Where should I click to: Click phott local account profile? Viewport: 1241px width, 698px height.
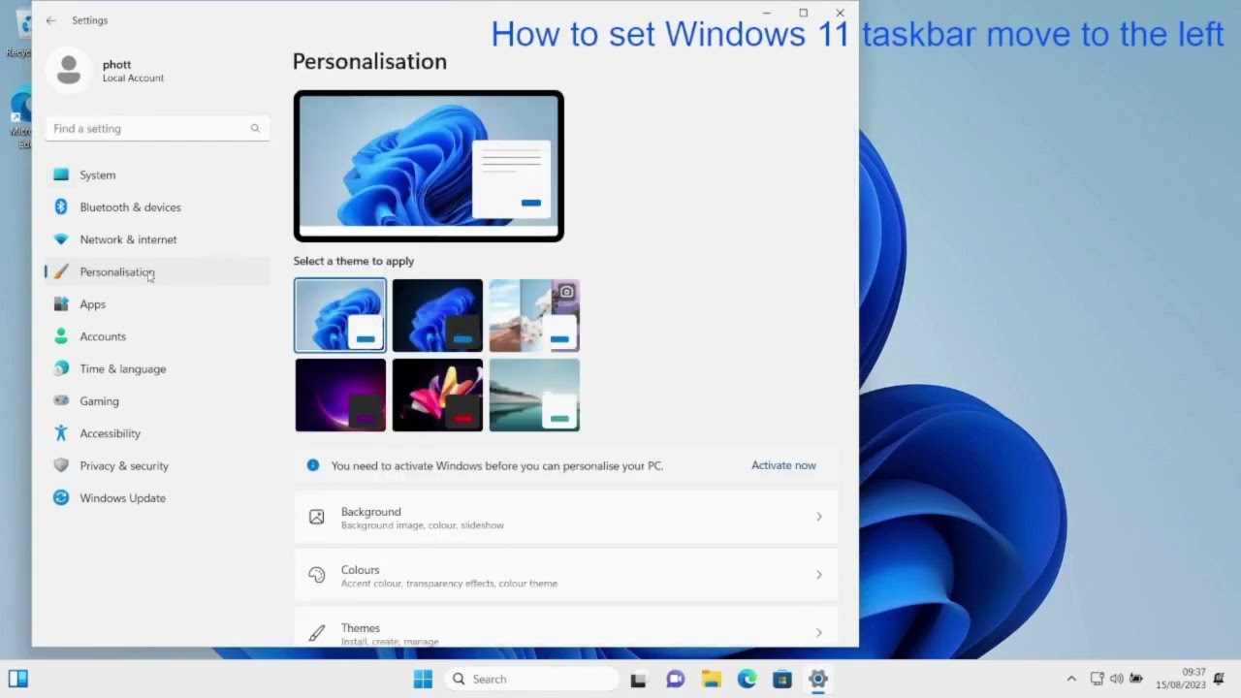pyautogui.click(x=107, y=70)
